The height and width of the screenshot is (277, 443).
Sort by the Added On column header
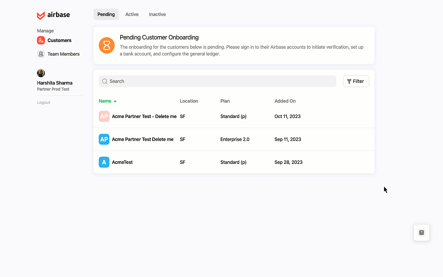(285, 101)
